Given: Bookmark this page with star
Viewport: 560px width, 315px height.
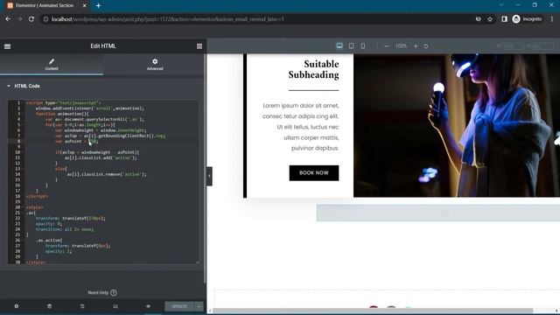Looking at the screenshot, I should coord(490,19).
